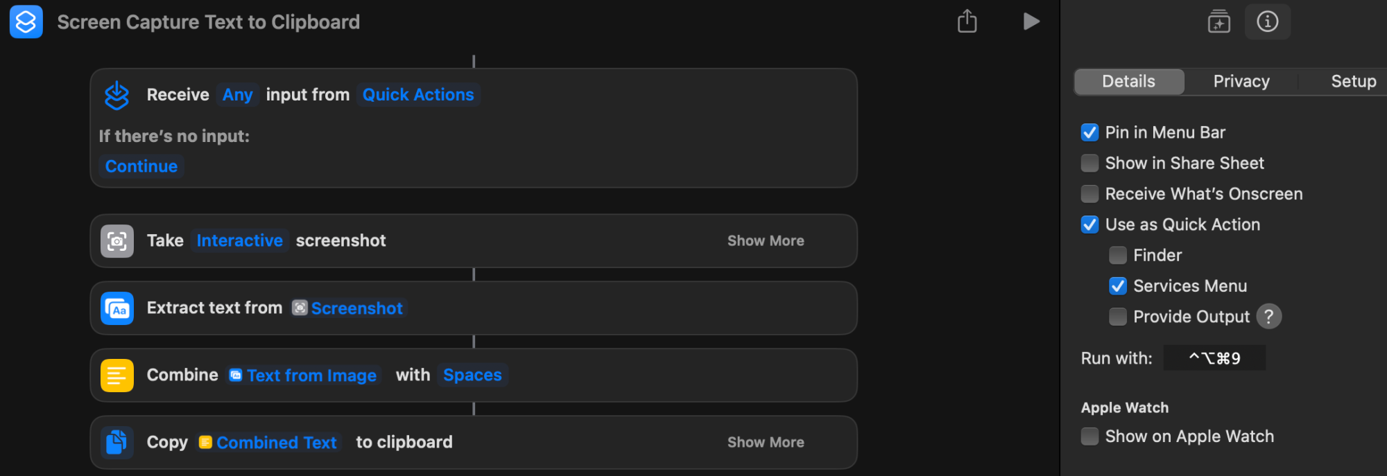Click the Extract text action icon
Screen dimensions: 1387x476
click(x=117, y=308)
